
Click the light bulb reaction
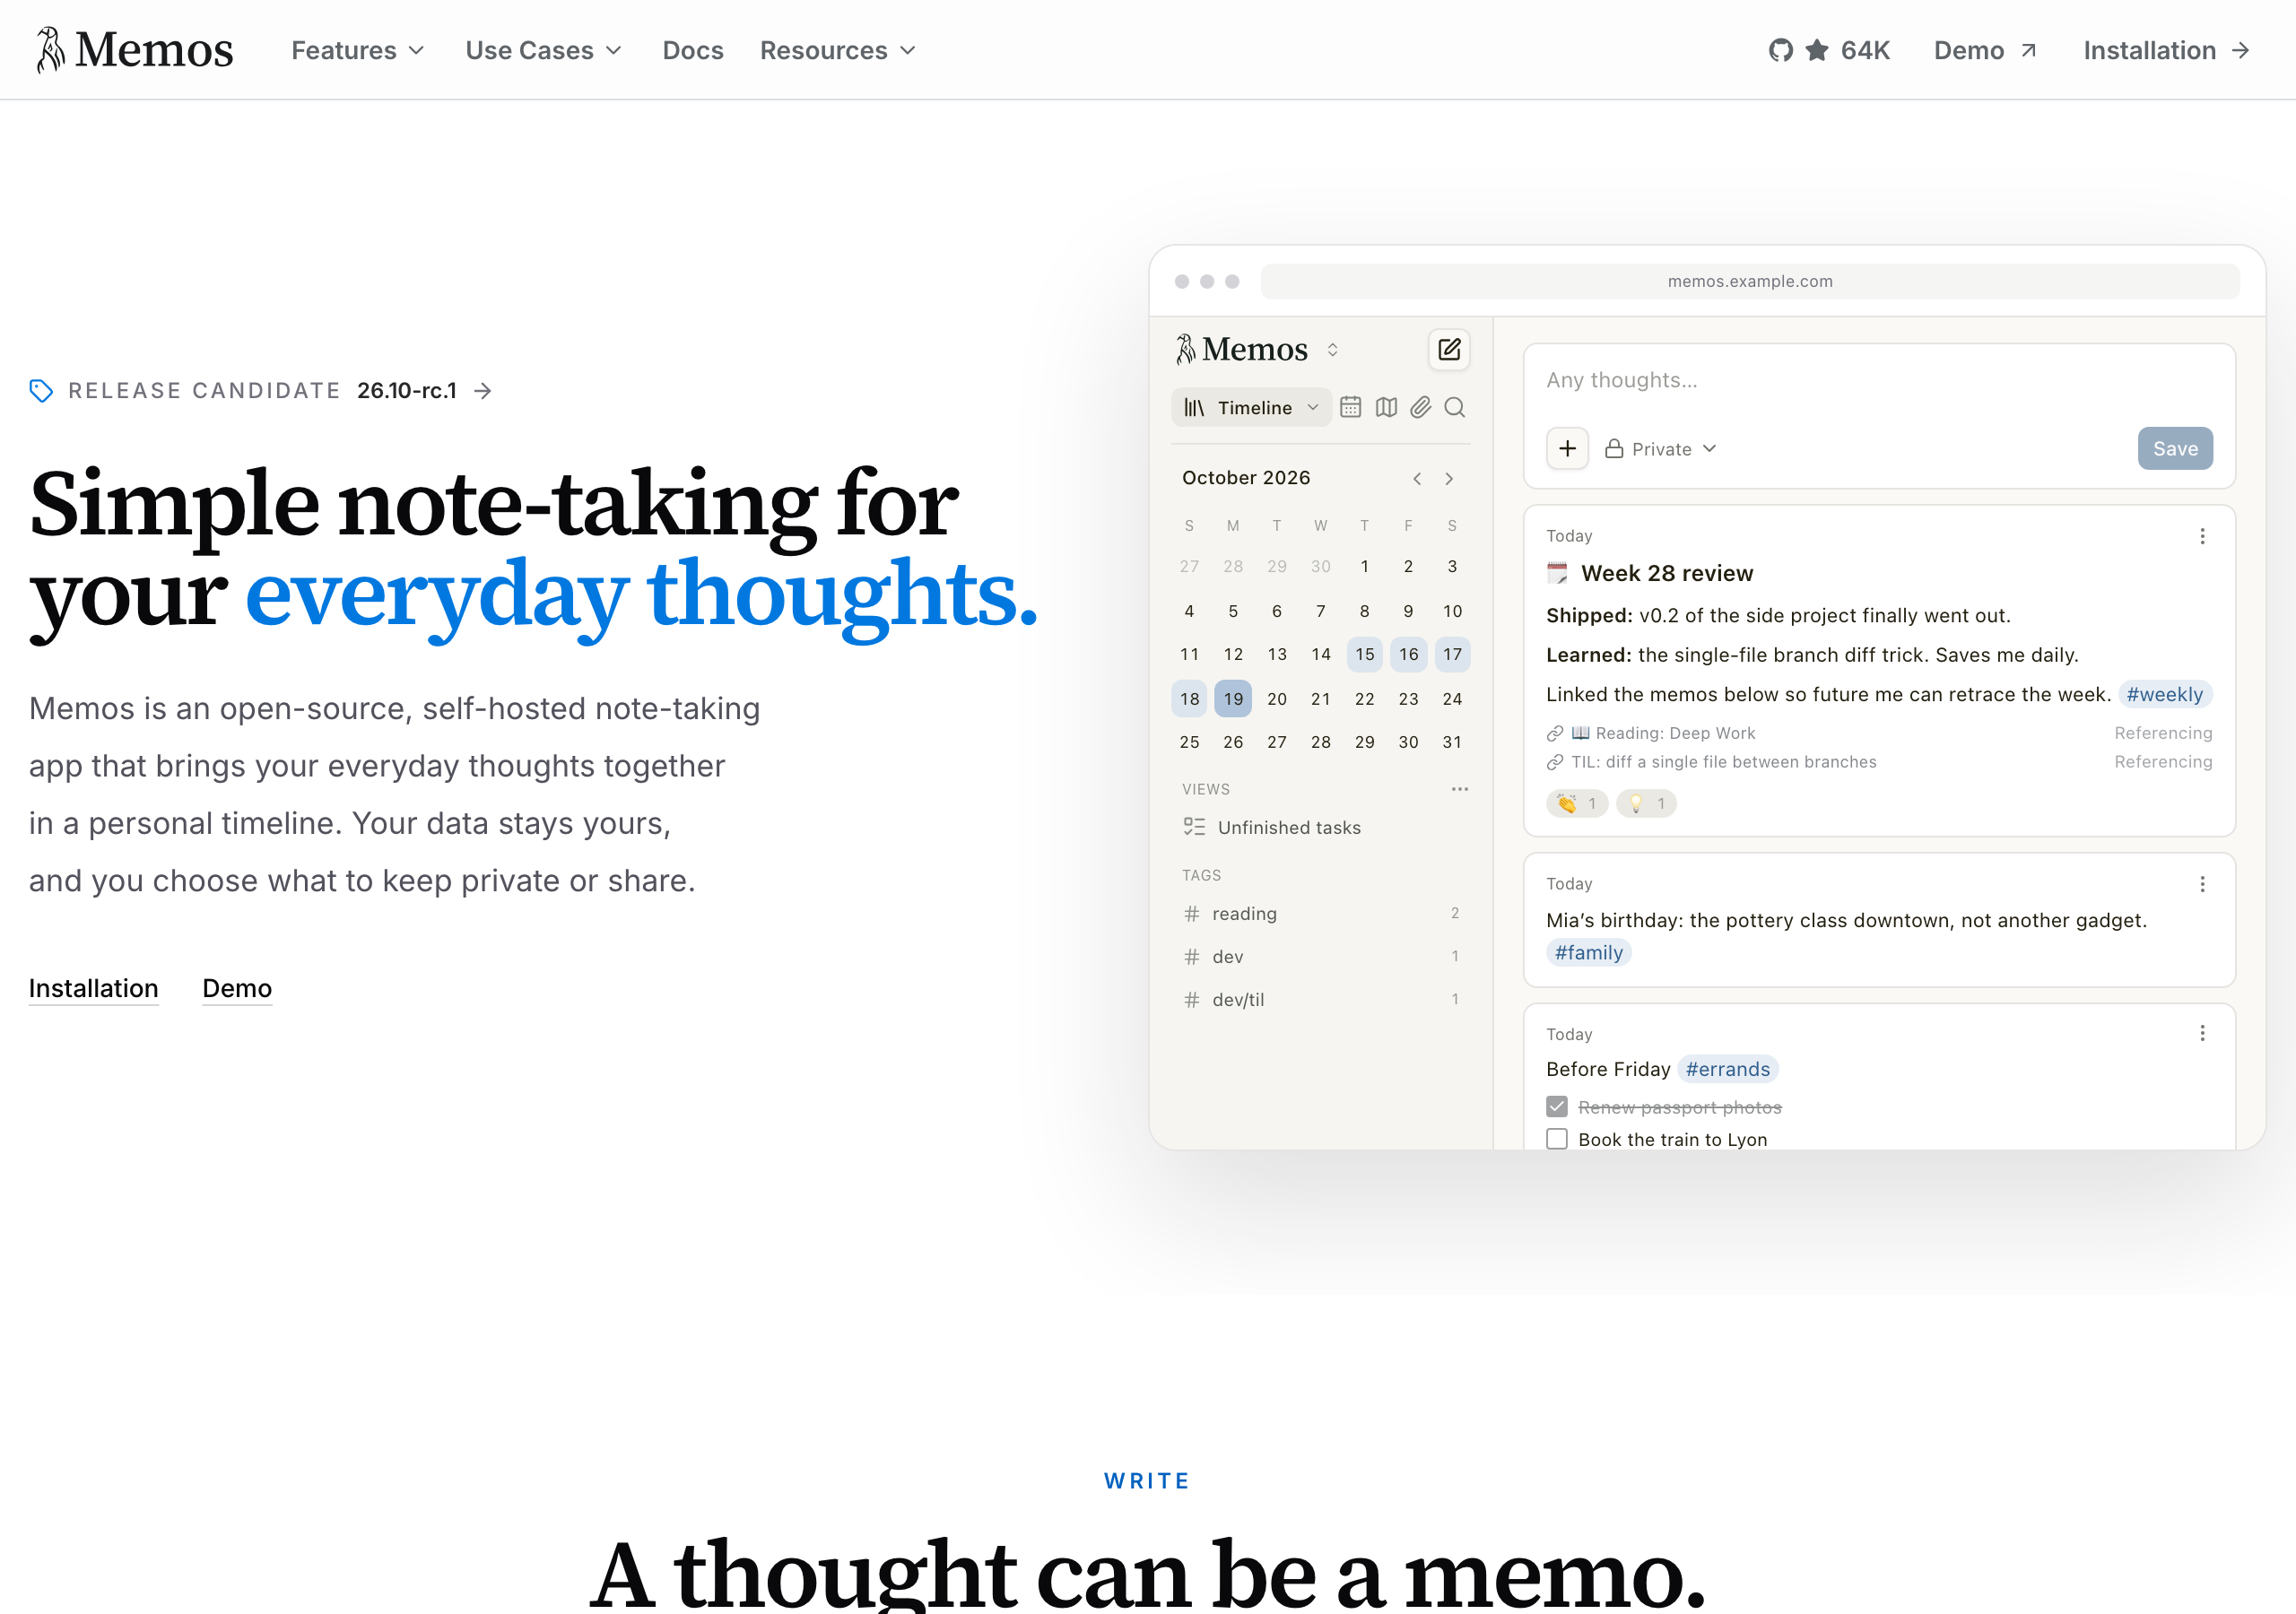pos(1646,803)
